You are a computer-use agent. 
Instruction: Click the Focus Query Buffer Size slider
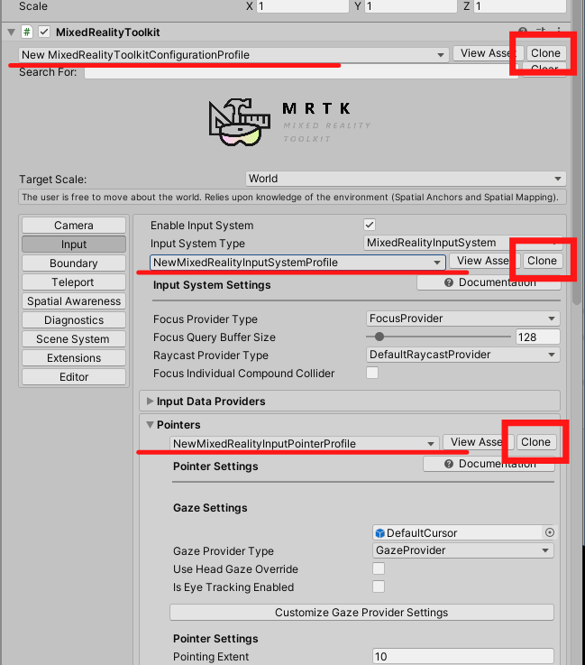pos(438,337)
